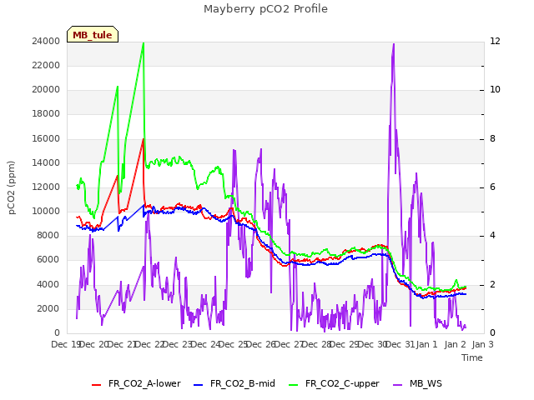The image size is (534, 400).
Task: Click the 16000 left axis tick label
Action: click(46, 138)
